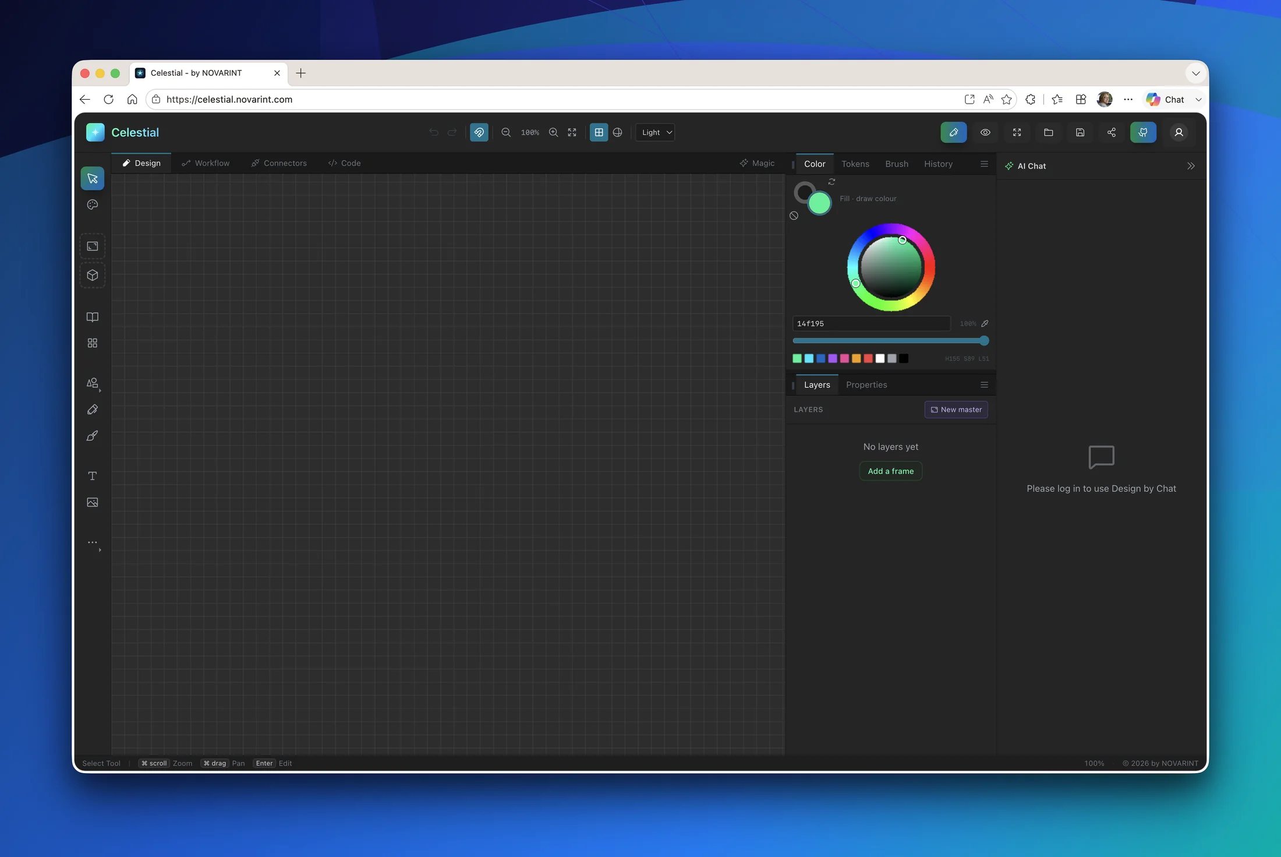Screen dimensions: 1281x857
Task: Switch to the Layers tab
Action: 817,385
